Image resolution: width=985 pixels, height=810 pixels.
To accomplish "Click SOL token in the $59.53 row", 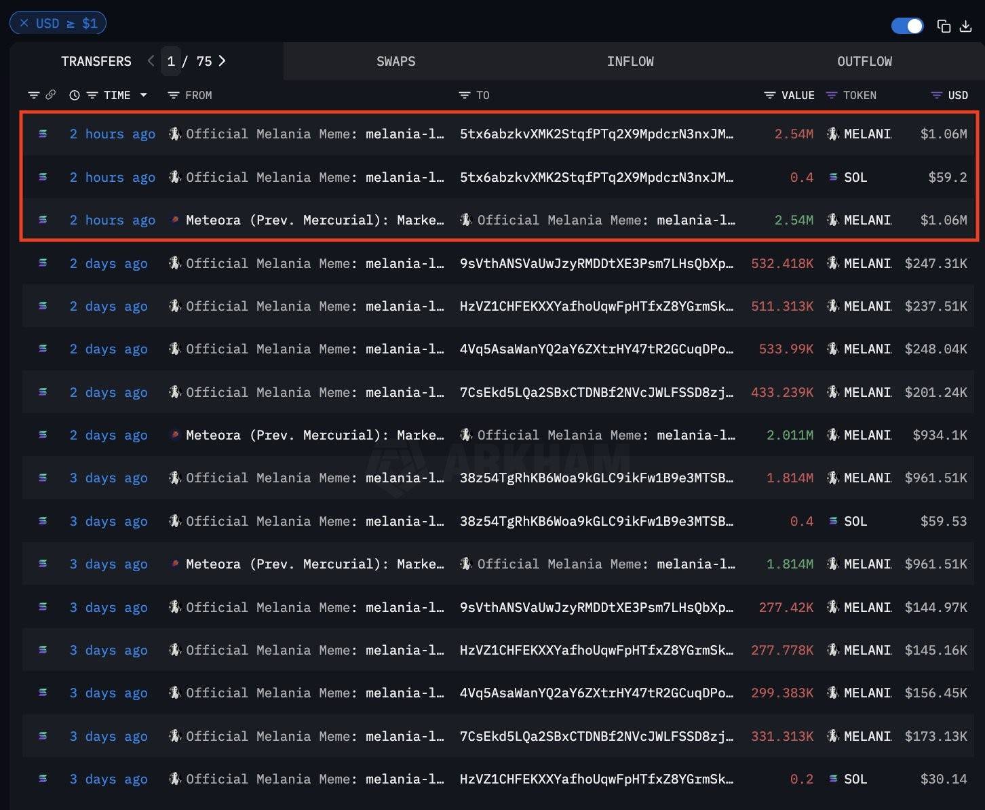I will pos(855,521).
